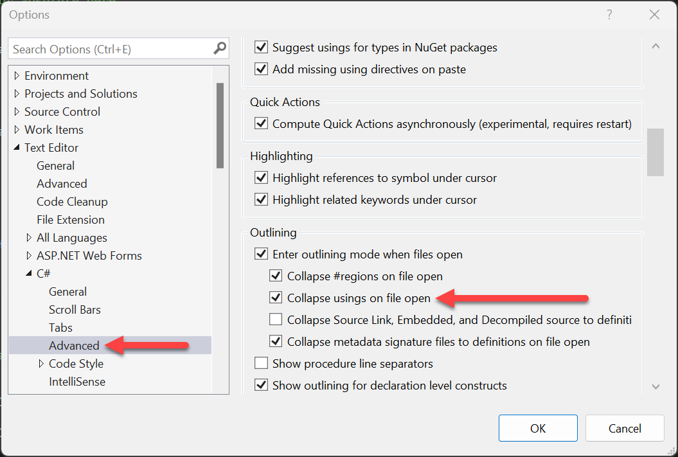Collapse the Text Editor node
The image size is (678, 457).
point(17,148)
